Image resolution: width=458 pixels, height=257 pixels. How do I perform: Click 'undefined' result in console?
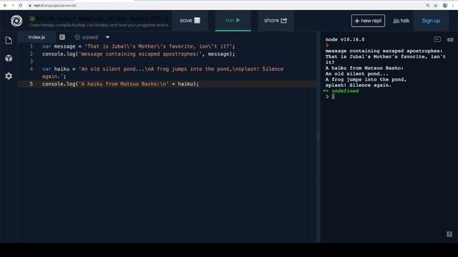(x=345, y=91)
